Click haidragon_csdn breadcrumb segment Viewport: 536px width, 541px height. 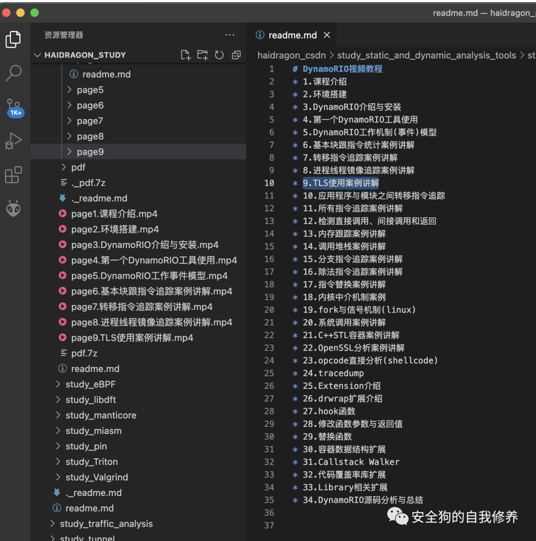click(291, 55)
